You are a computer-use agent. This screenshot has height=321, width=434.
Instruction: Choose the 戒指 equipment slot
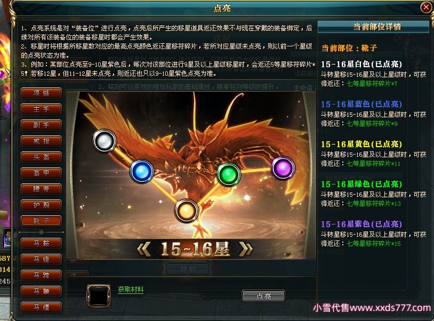click(41, 141)
